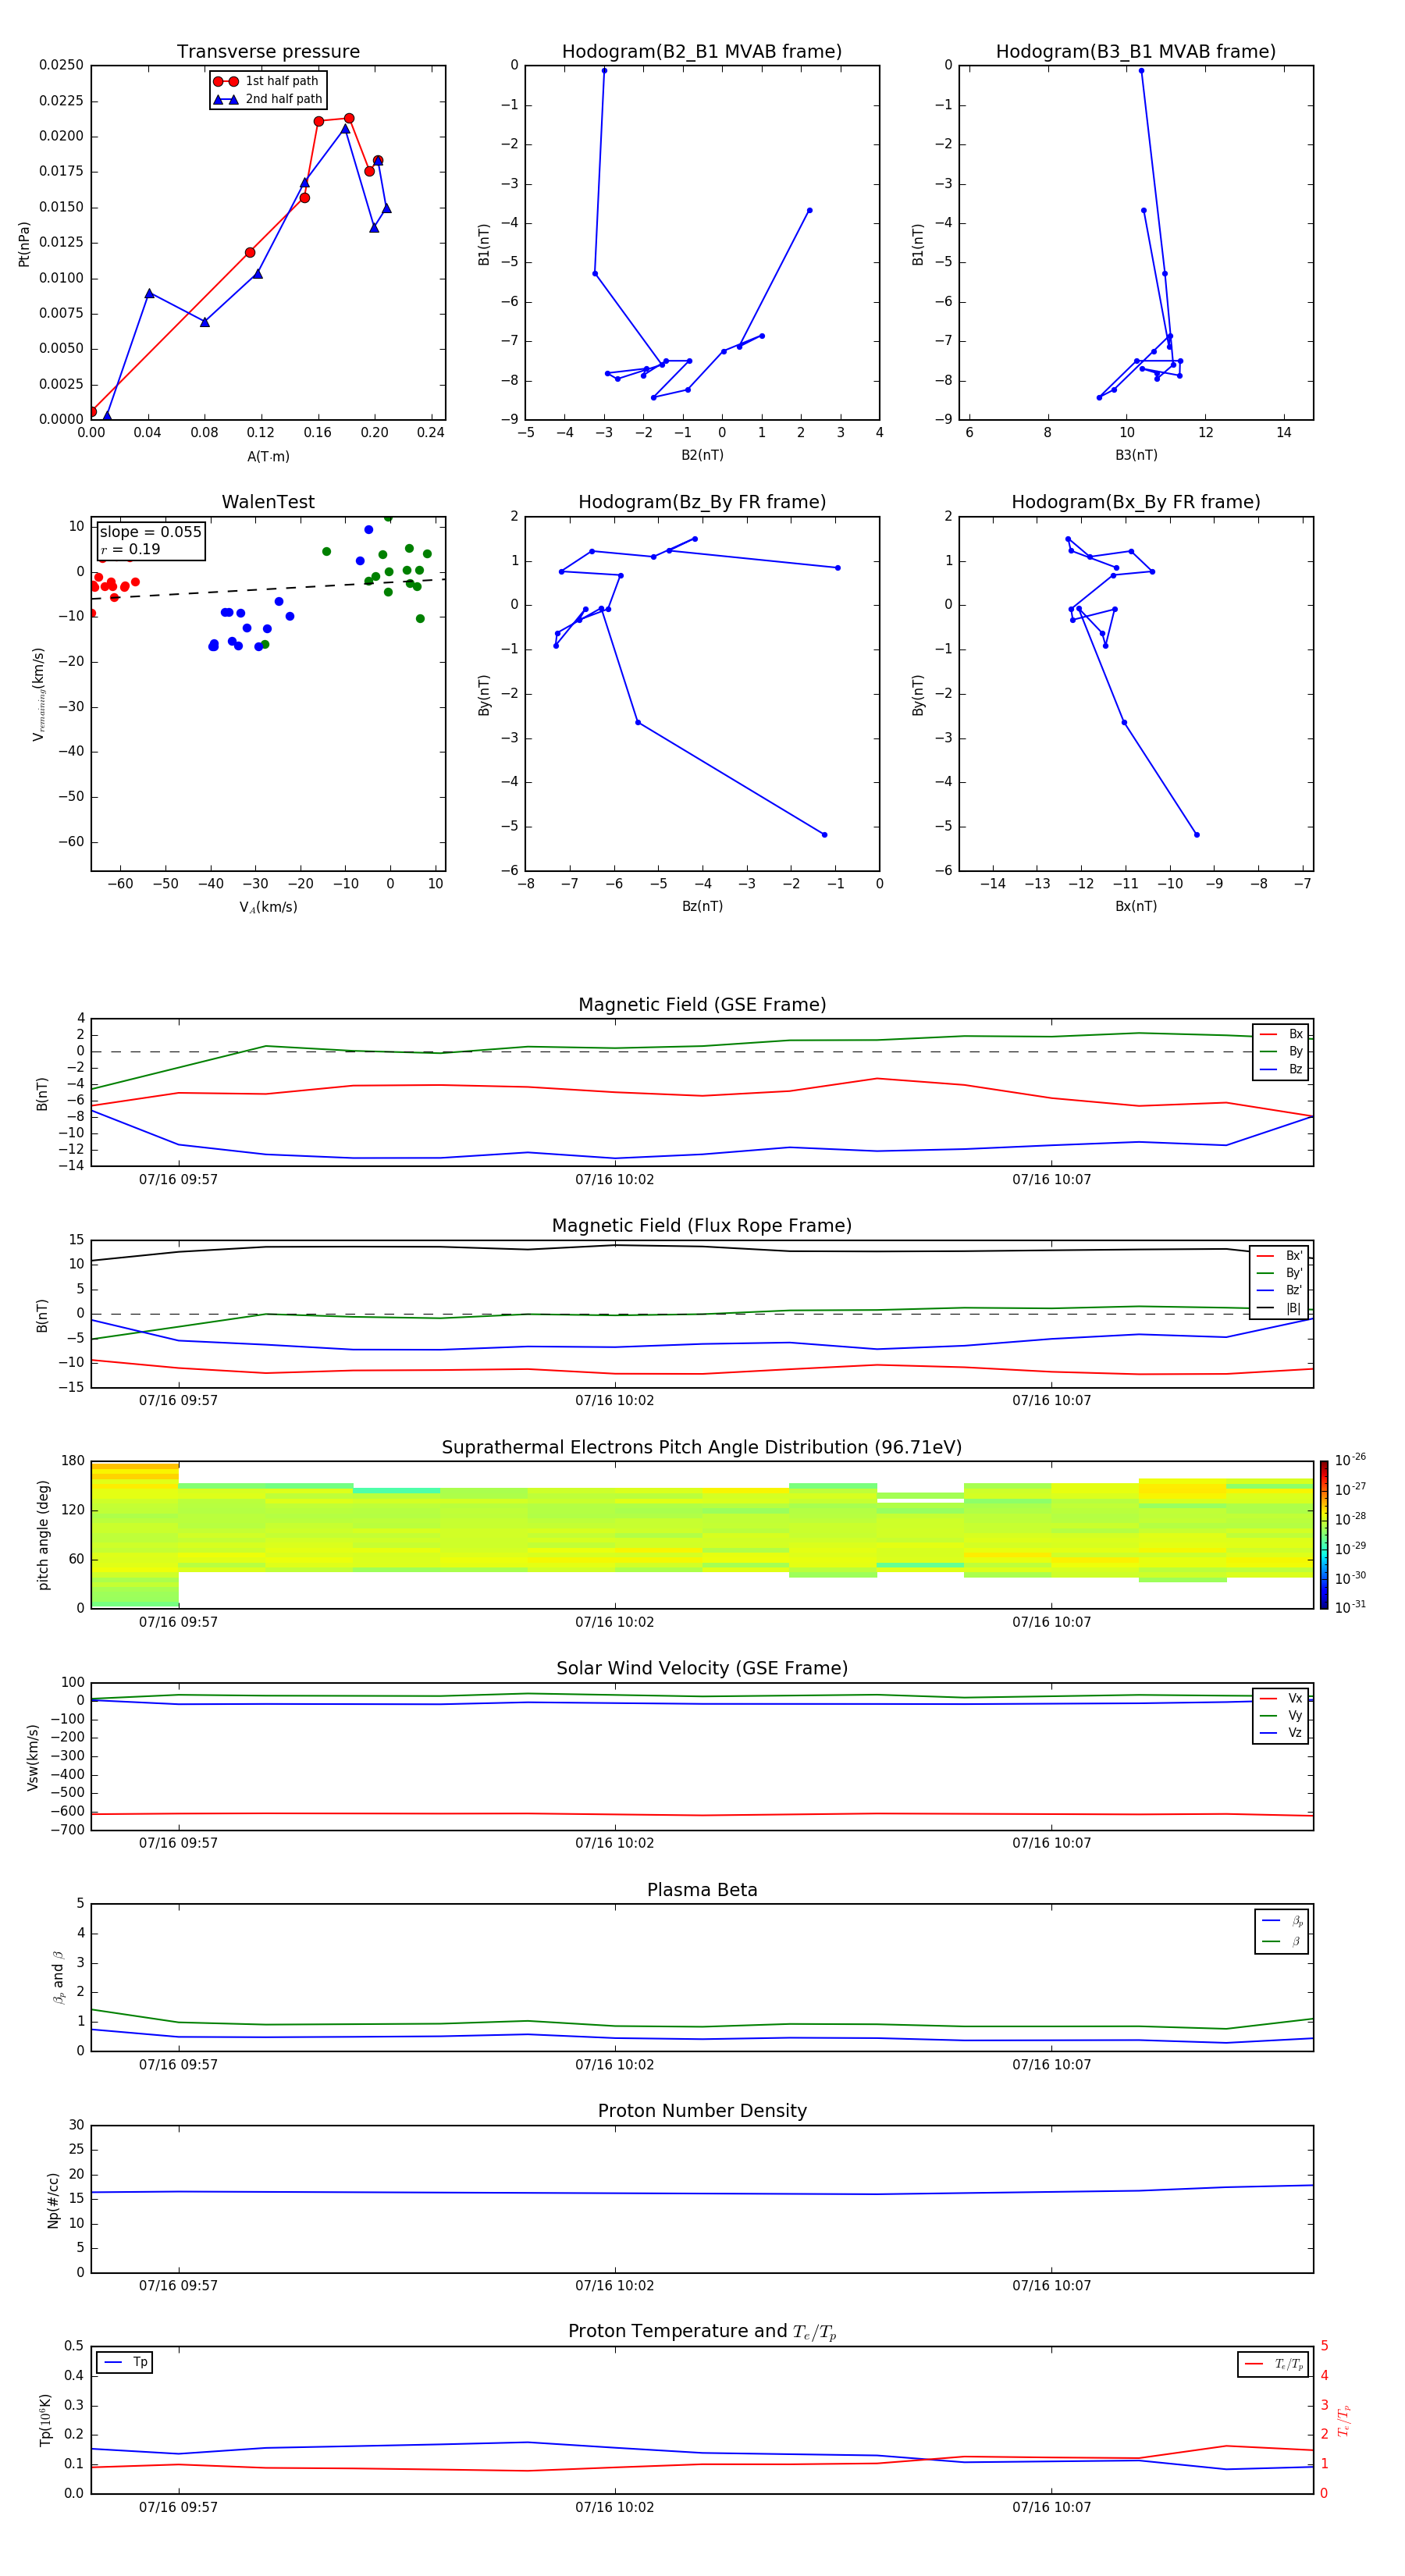Select the "slope = 0.055" annotation
The width and height of the screenshot is (1405, 2576).
150,532
